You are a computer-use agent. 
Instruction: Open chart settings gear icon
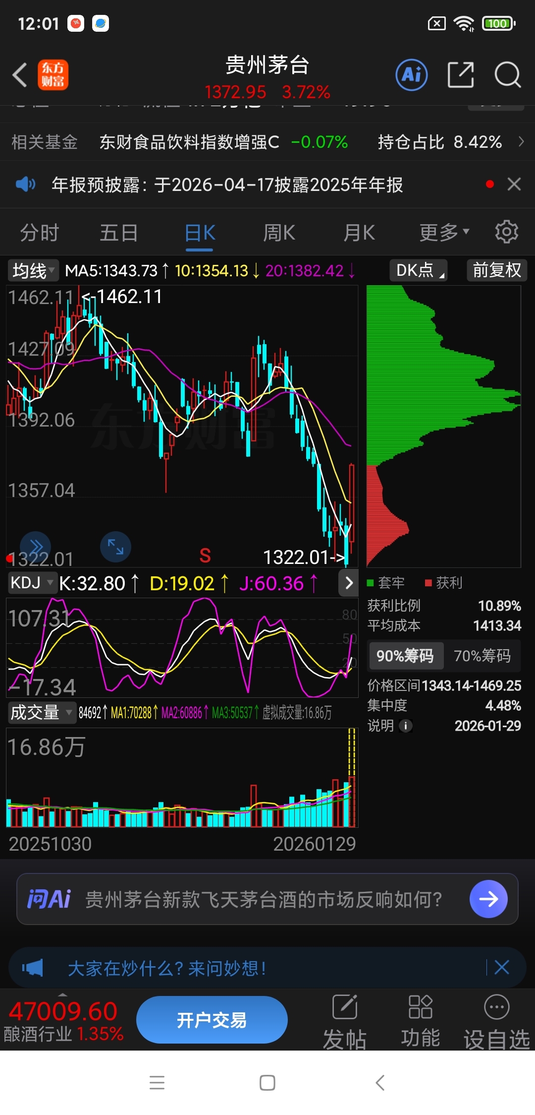click(506, 232)
